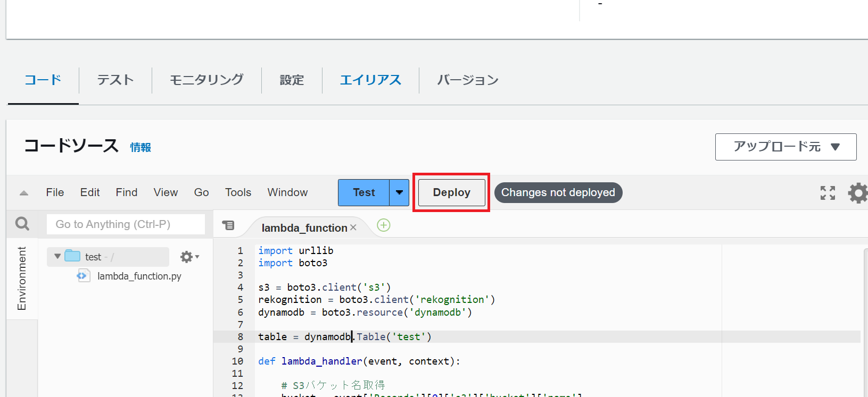868x397 pixels.
Task: Open the Test button dropdown arrow
Action: 399,192
